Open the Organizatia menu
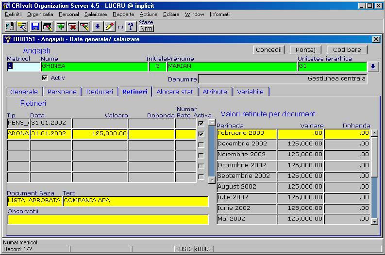Screen dimensions: 385x255 pyautogui.click(x=40, y=14)
